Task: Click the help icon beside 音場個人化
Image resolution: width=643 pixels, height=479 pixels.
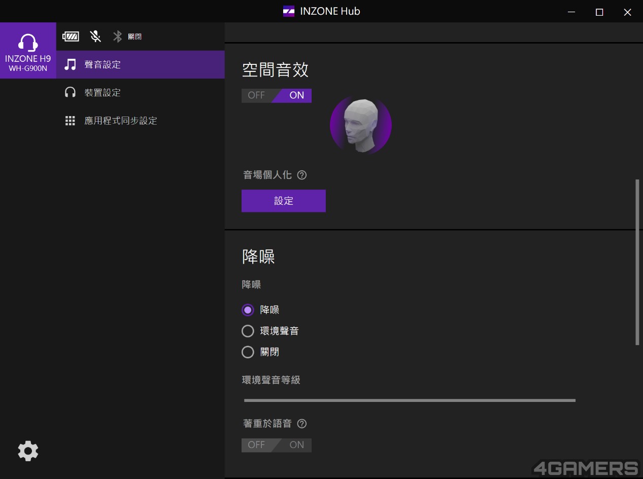Action: [x=302, y=175]
